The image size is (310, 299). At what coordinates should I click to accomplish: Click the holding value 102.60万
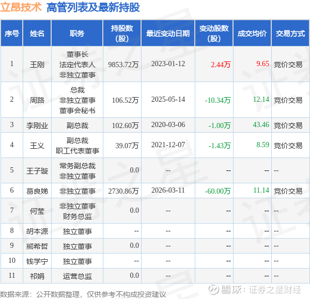[x=126, y=125]
